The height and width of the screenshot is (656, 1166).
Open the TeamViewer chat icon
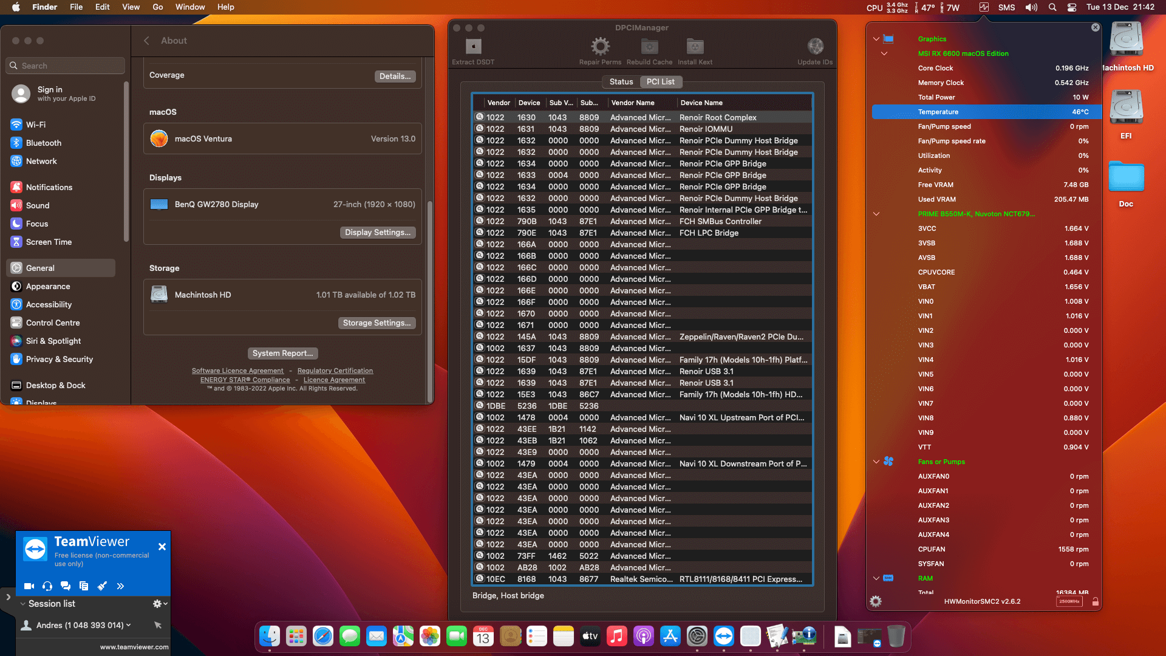(66, 586)
